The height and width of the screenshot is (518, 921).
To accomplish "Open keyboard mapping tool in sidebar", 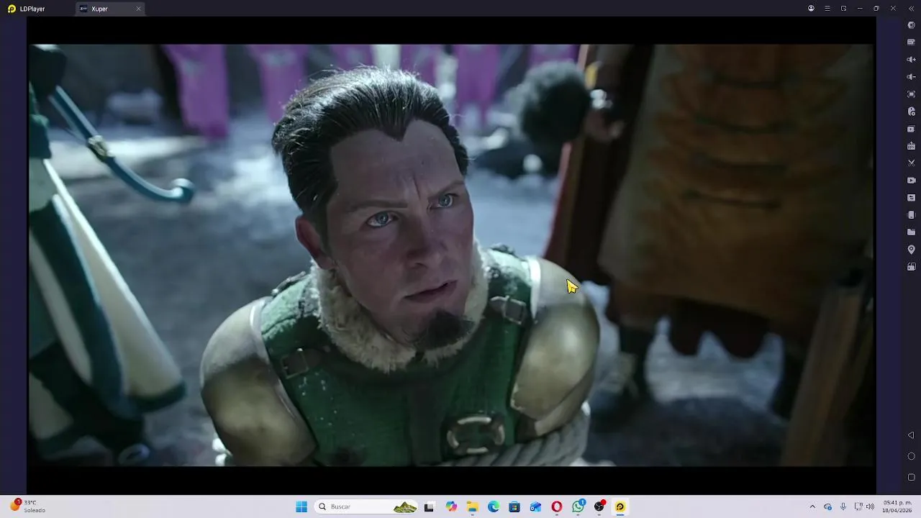I will pos(911,42).
